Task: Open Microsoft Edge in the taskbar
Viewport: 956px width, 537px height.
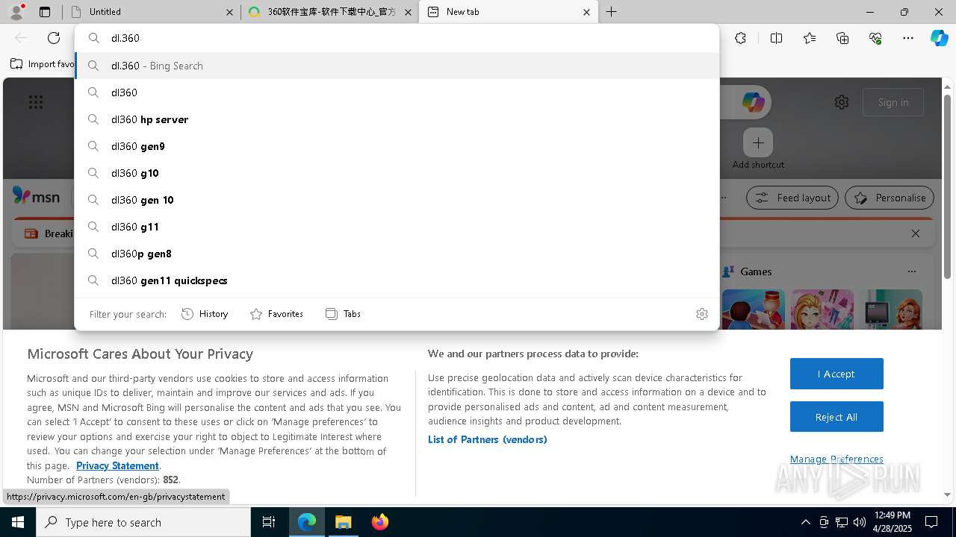Action: 307,522
